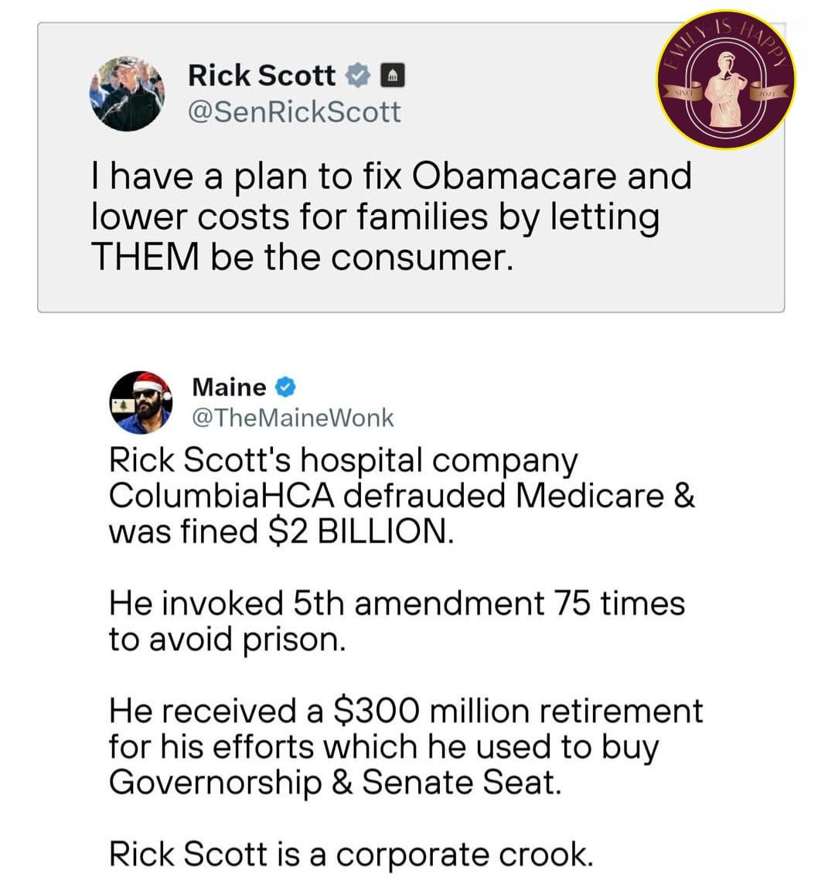
Task: Click Rick Scott's blue verified badge
Action: (x=356, y=75)
